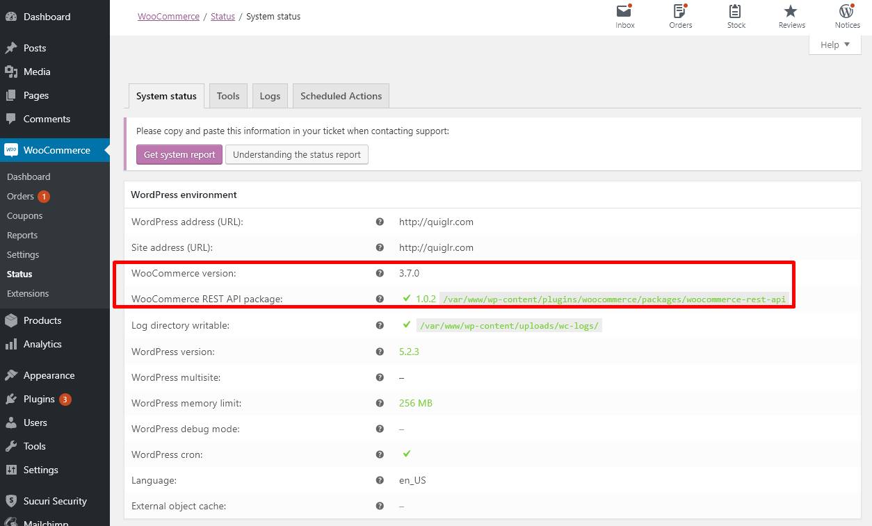Click the WordPress version 5.2.3 value

tap(409, 352)
